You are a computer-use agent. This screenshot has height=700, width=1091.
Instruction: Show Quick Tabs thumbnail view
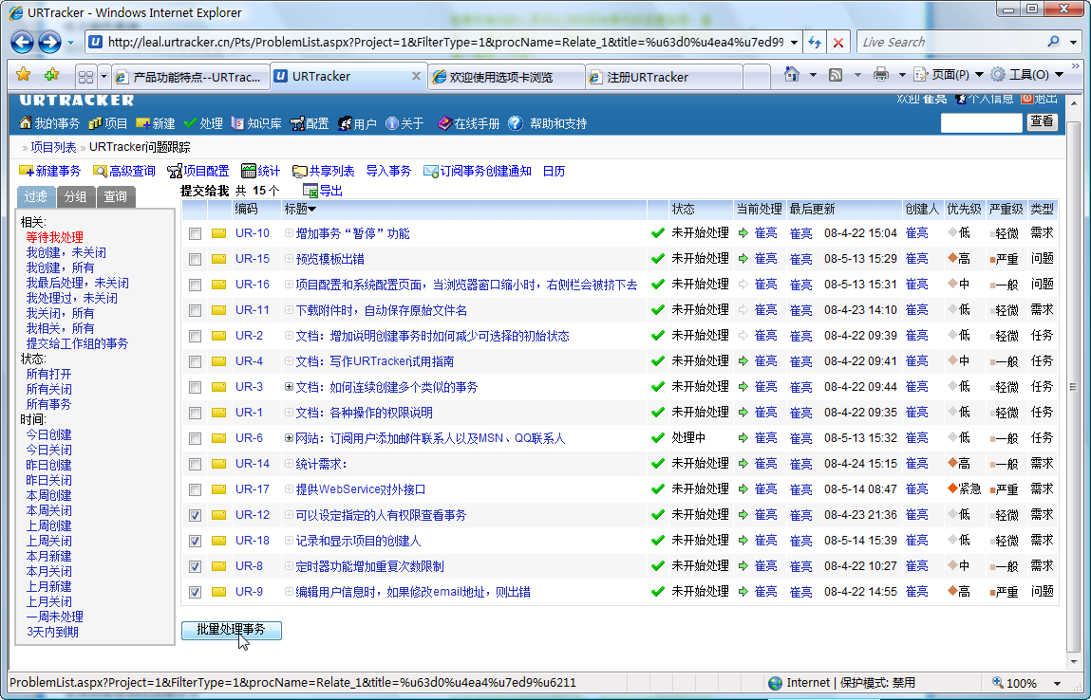click(85, 77)
